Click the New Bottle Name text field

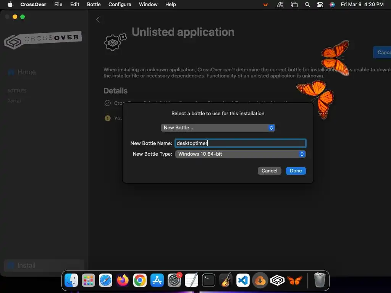click(x=241, y=143)
